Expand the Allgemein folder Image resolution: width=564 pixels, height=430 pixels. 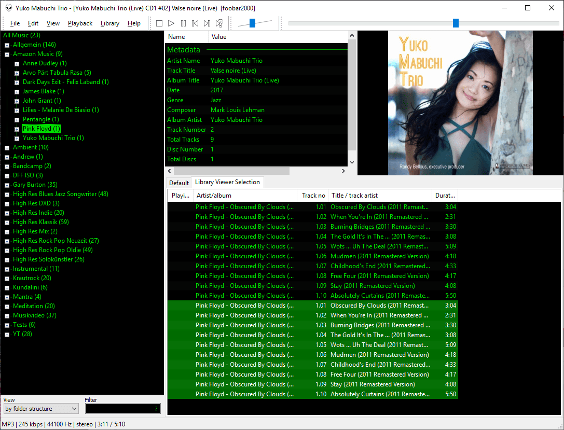pos(7,45)
